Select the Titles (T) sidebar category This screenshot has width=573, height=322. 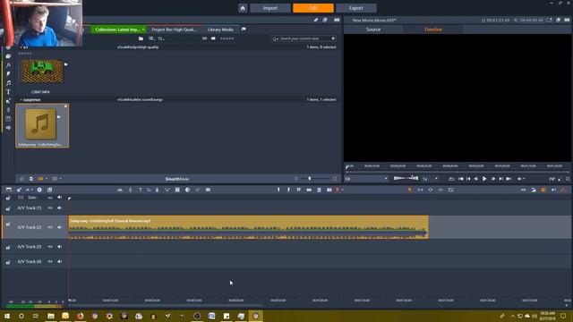(x=8, y=92)
